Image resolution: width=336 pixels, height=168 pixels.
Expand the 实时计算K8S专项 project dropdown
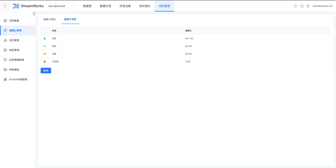click(61, 6)
